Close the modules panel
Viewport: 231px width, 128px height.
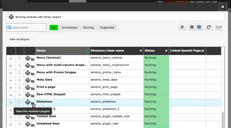click(x=223, y=7)
